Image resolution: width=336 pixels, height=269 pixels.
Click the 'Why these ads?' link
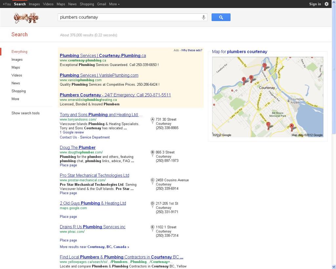pyautogui.click(x=192, y=50)
